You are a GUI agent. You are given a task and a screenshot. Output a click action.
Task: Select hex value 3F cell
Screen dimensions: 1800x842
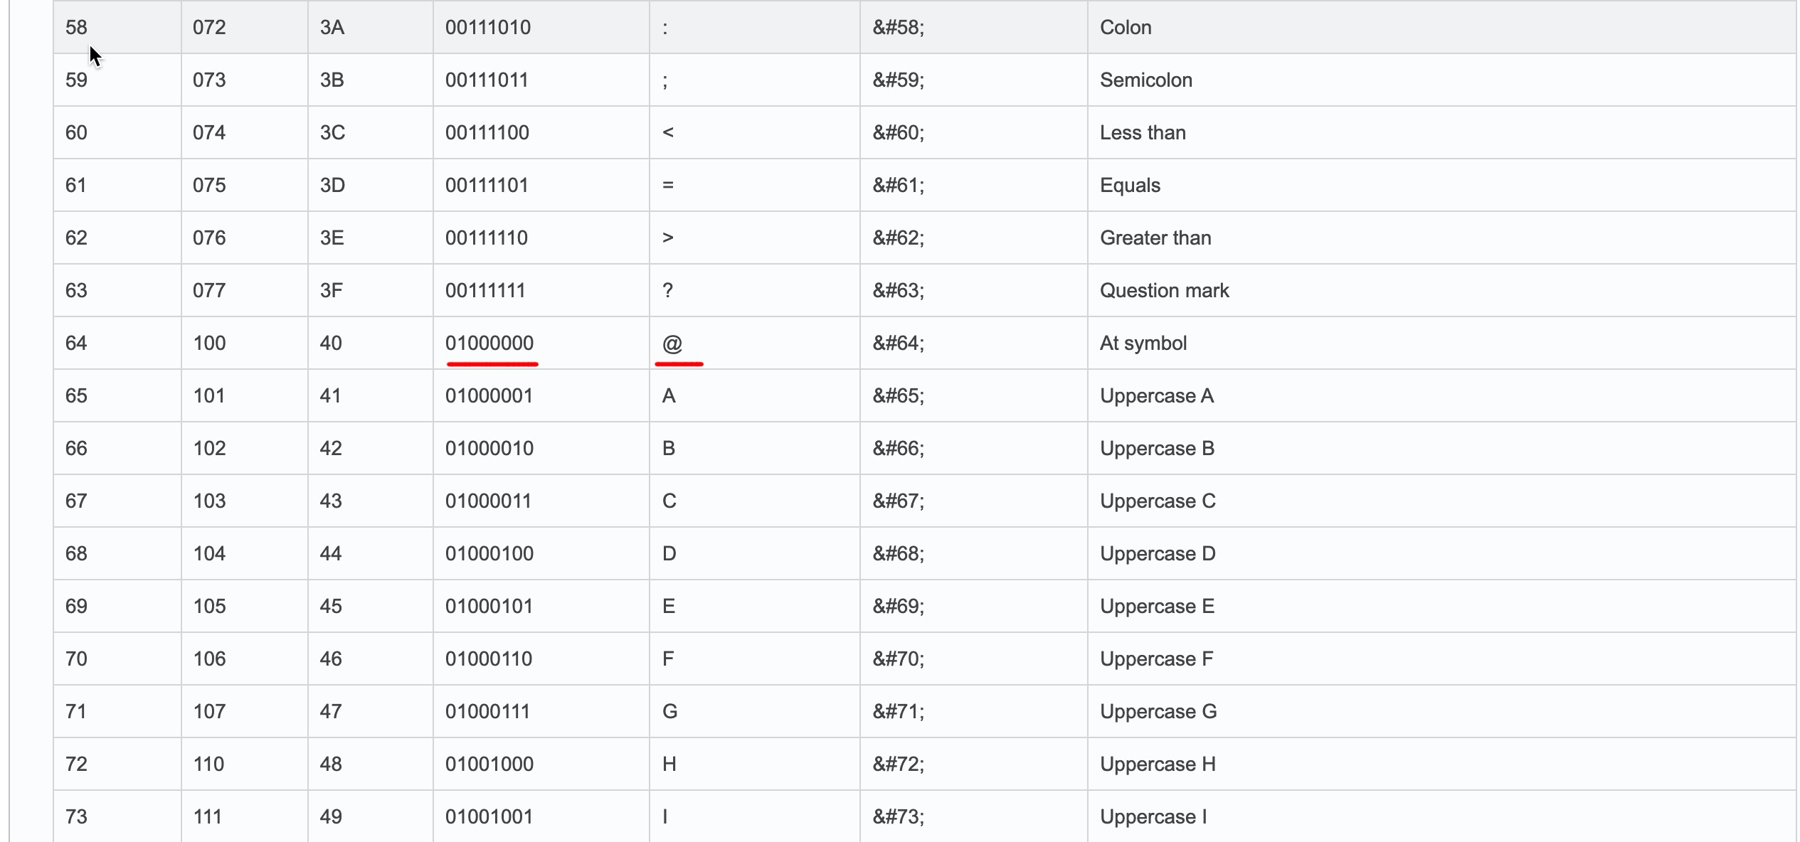pyautogui.click(x=332, y=291)
